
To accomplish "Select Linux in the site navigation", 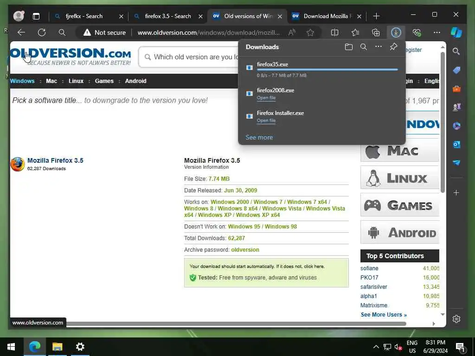I will pyautogui.click(x=76, y=81).
